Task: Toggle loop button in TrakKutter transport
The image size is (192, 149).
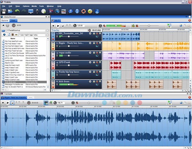Action: coord(12,103)
